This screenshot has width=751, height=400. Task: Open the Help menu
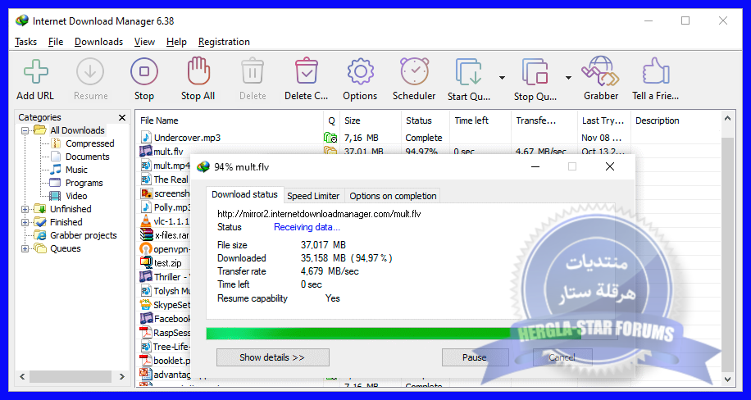point(176,42)
